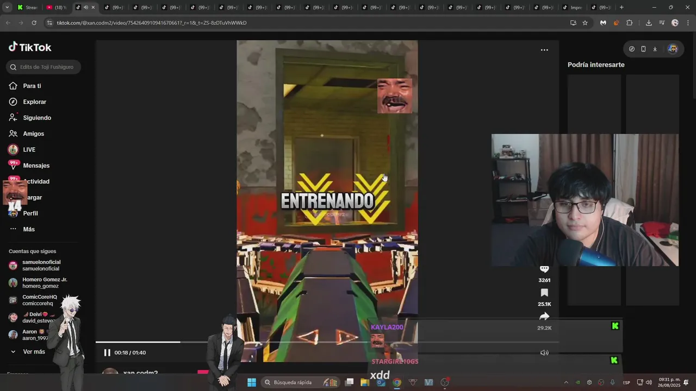The image size is (696, 391).
Task: Open the notifications bell icon
Action: 686,382
